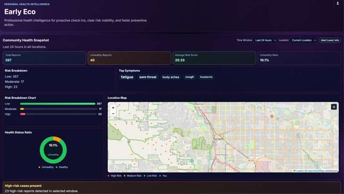Select the headache symptom tag
Screen dimensions: 344x194
[206, 77]
